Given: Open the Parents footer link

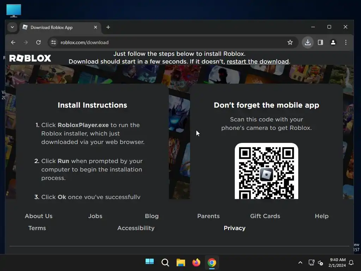Looking at the screenshot, I should 208,216.
